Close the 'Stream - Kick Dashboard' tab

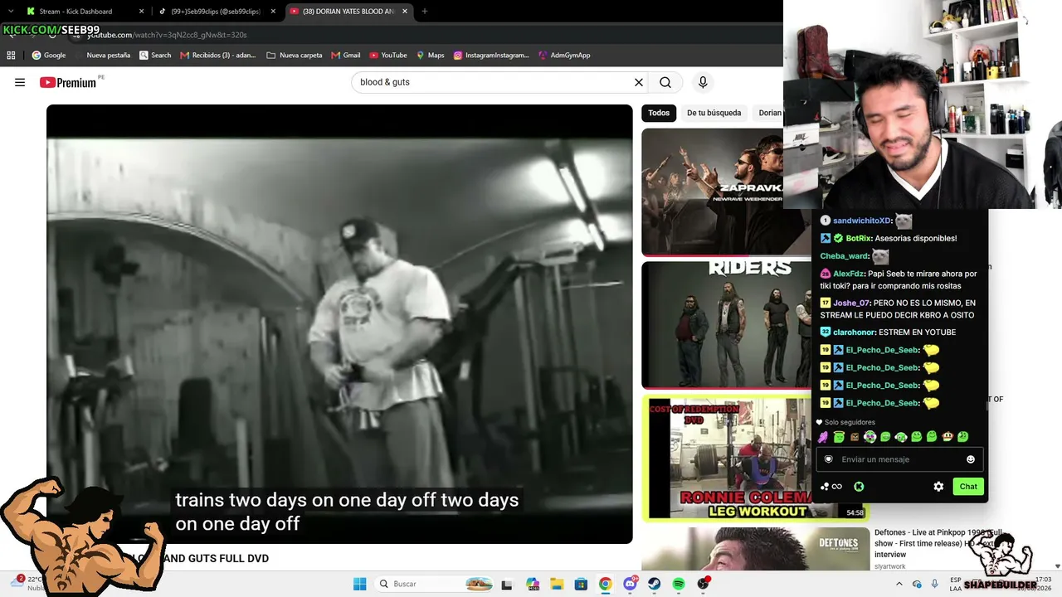point(141,12)
